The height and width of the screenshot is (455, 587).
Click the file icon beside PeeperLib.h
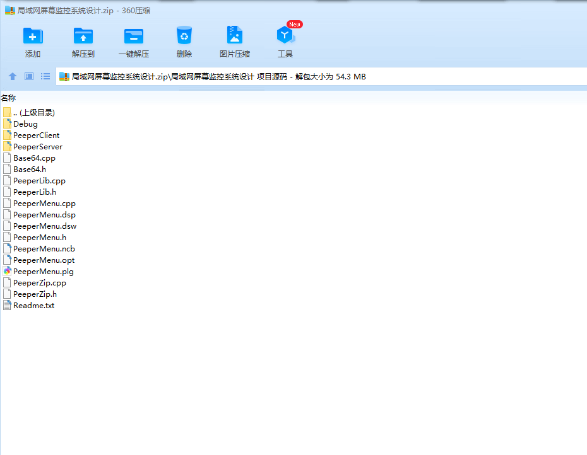point(7,192)
